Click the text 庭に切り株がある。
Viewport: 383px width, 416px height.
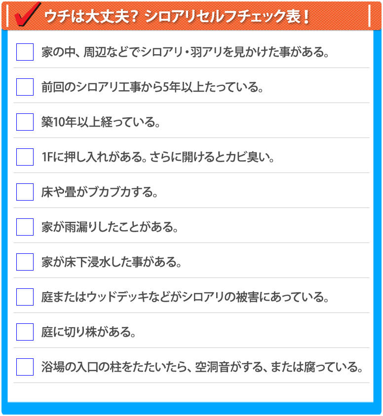pos(89,332)
